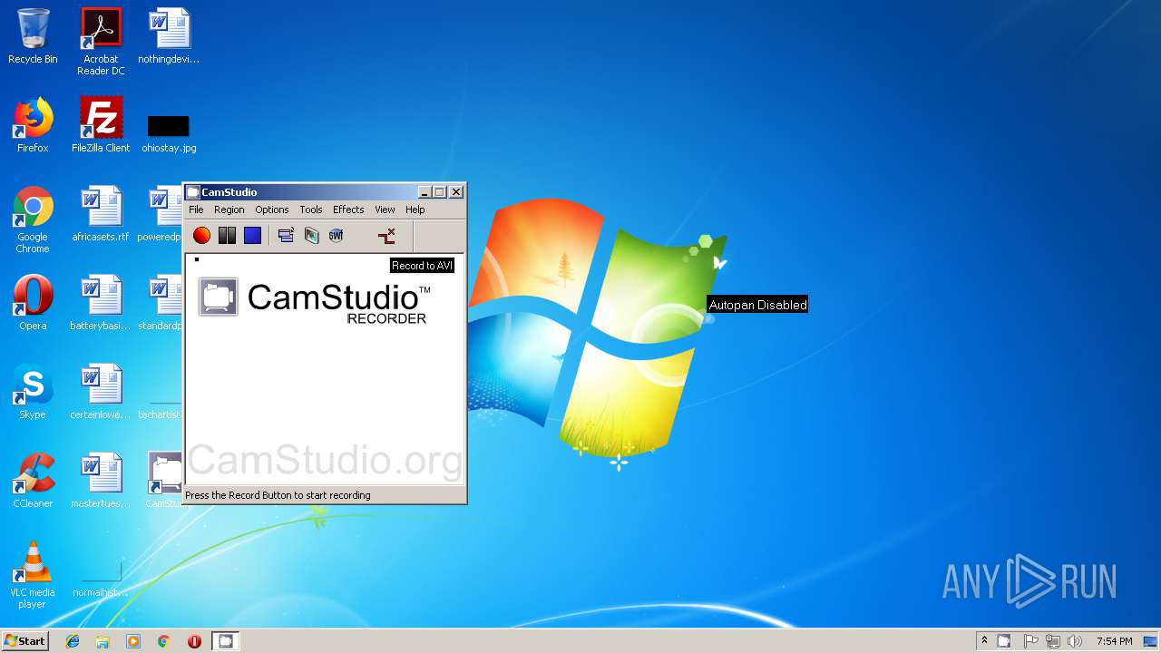This screenshot has width=1161, height=653.
Task: Select the nothingdevi... Word document on desktop
Action: 169,36
